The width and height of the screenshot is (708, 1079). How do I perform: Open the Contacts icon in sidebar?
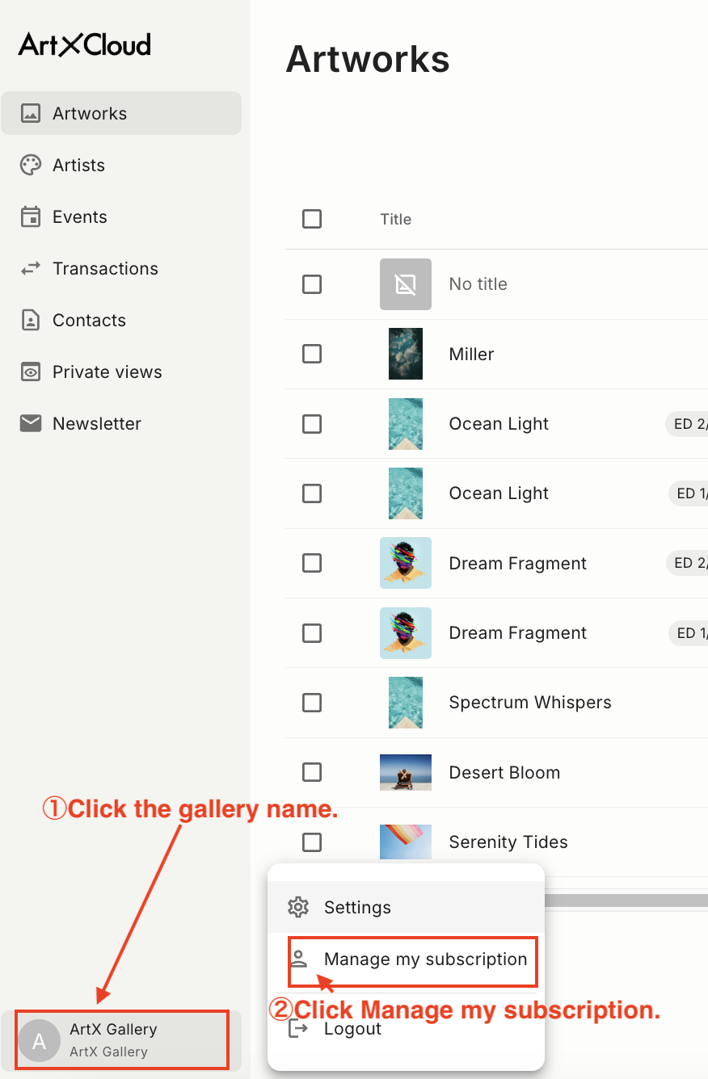click(31, 320)
